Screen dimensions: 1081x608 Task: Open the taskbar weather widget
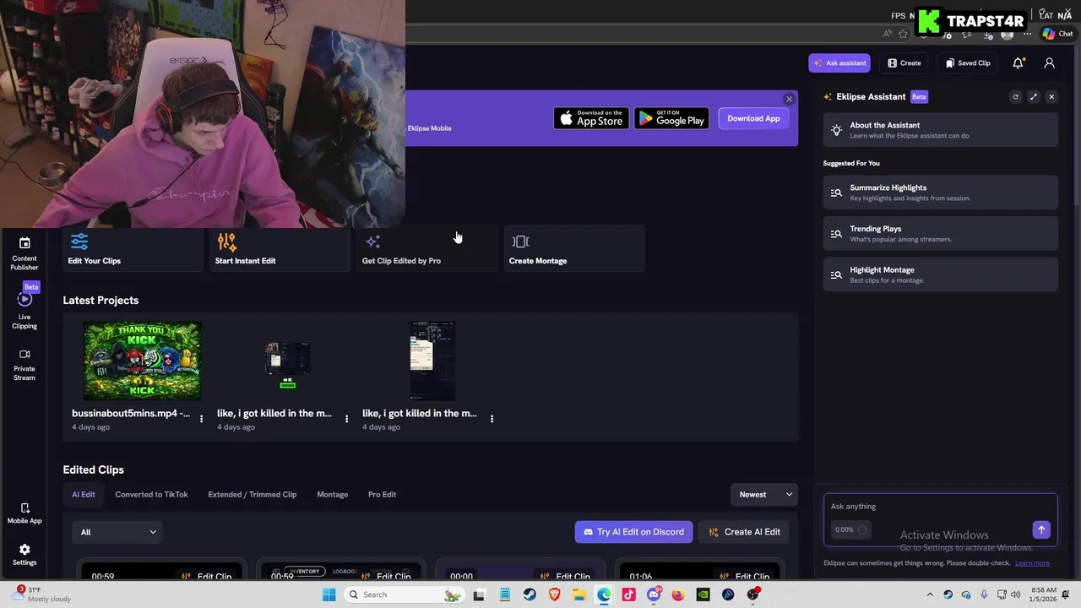[x=42, y=594]
